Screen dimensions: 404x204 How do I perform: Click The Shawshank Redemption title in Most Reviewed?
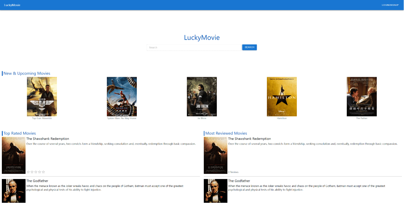249,139
